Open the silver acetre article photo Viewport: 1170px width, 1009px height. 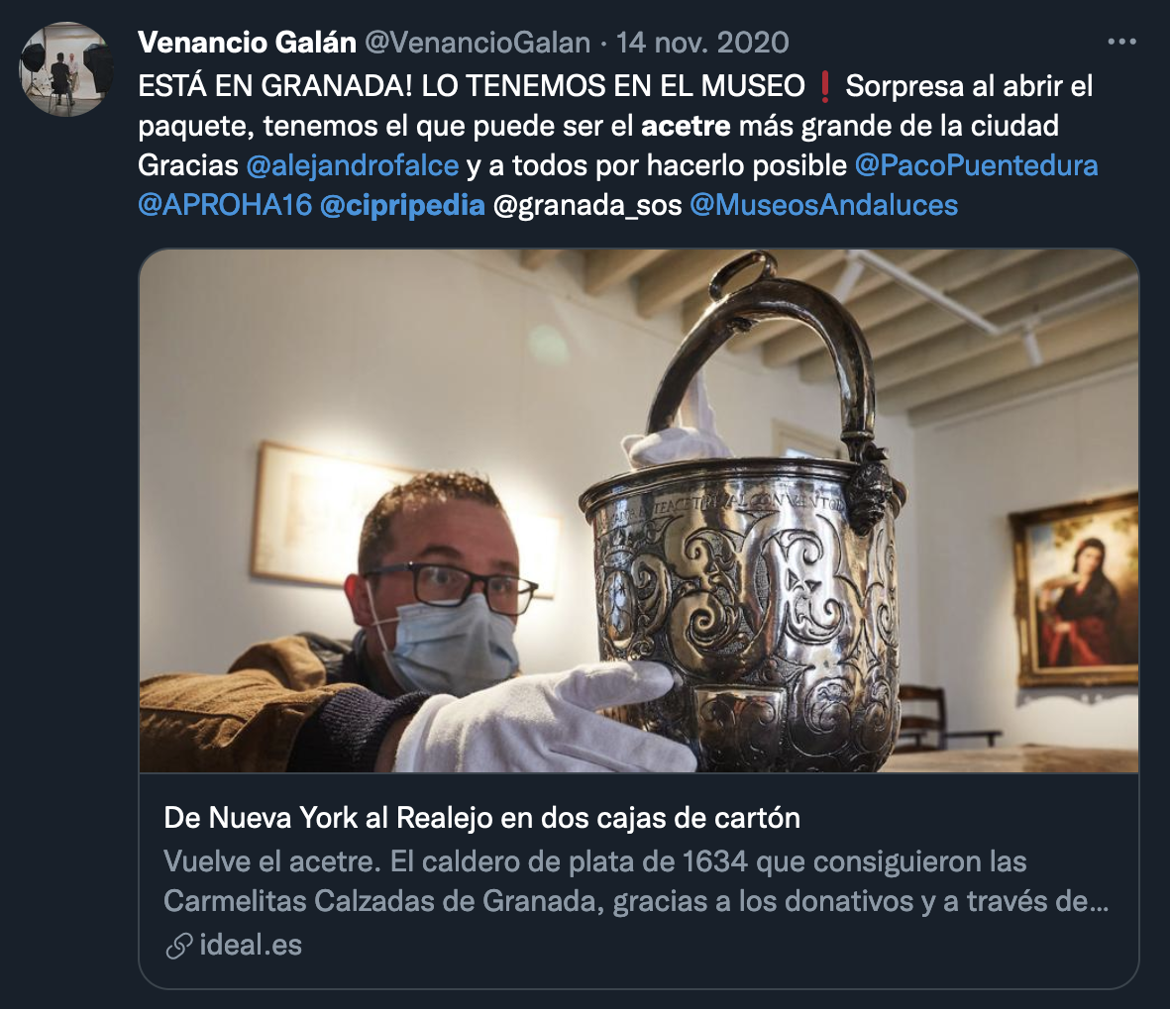[x=639, y=511]
